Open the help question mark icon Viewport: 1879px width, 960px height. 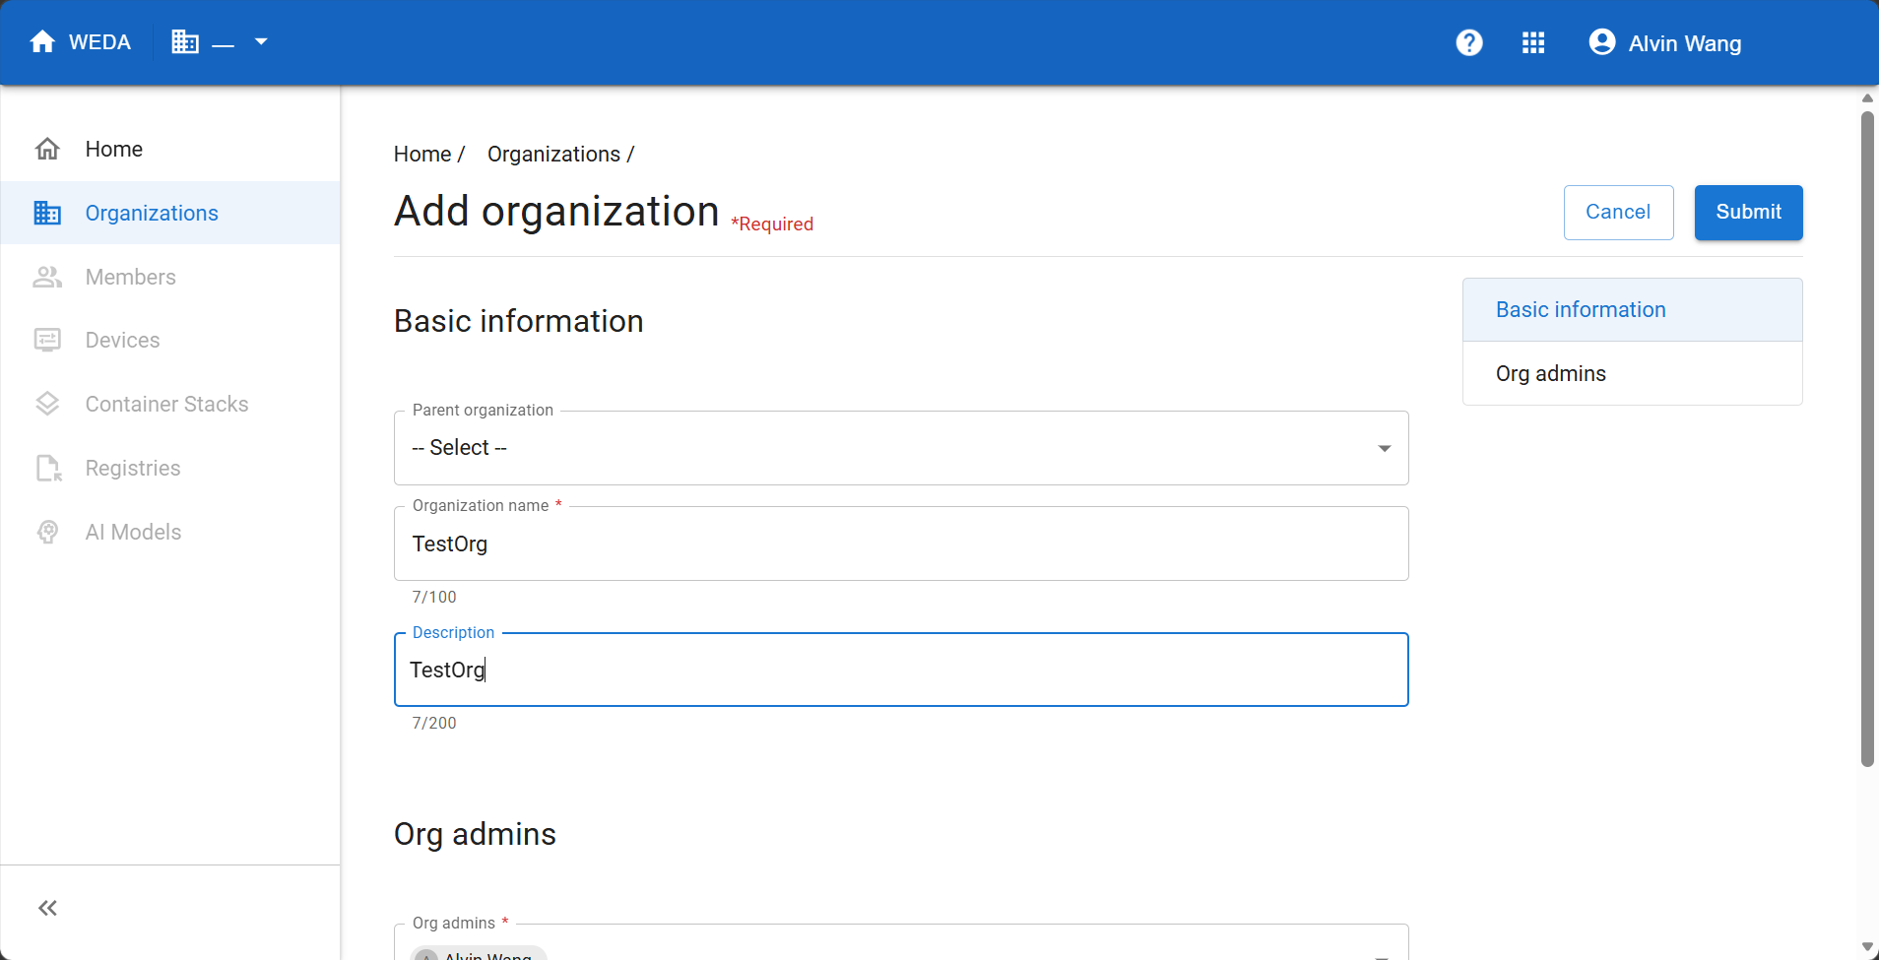(x=1469, y=42)
